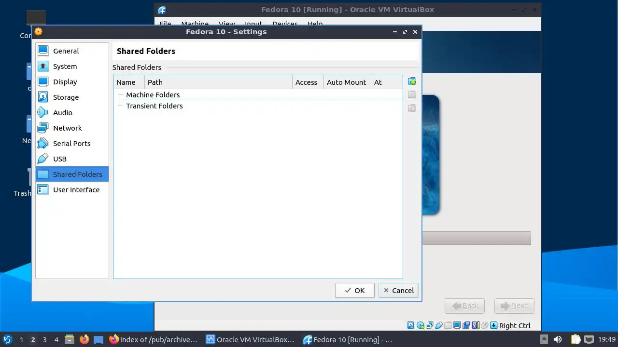Click the Fedora icon in VM title bar
Image resolution: width=618 pixels, height=347 pixels.
point(162,10)
